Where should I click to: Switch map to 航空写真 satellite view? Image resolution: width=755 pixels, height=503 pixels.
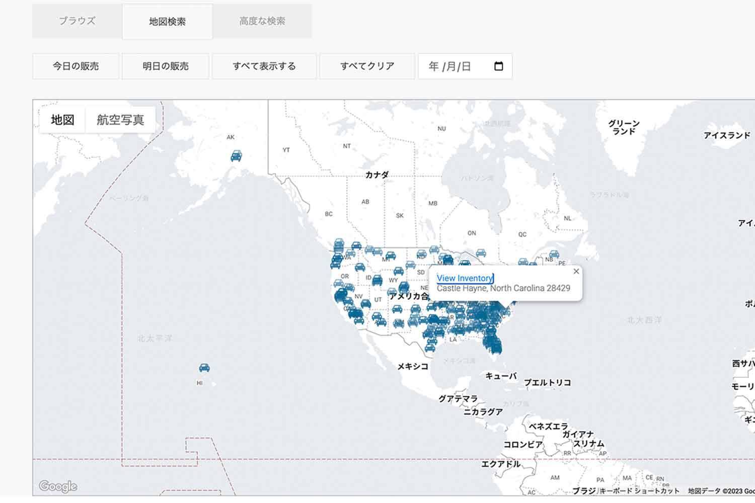(x=120, y=120)
